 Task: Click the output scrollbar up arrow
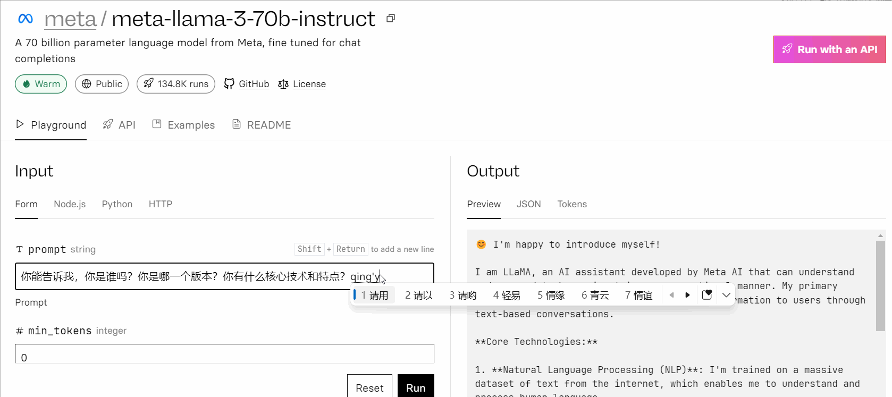coord(880,235)
